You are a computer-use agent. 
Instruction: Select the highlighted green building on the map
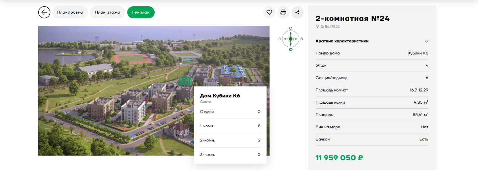click(x=185, y=81)
